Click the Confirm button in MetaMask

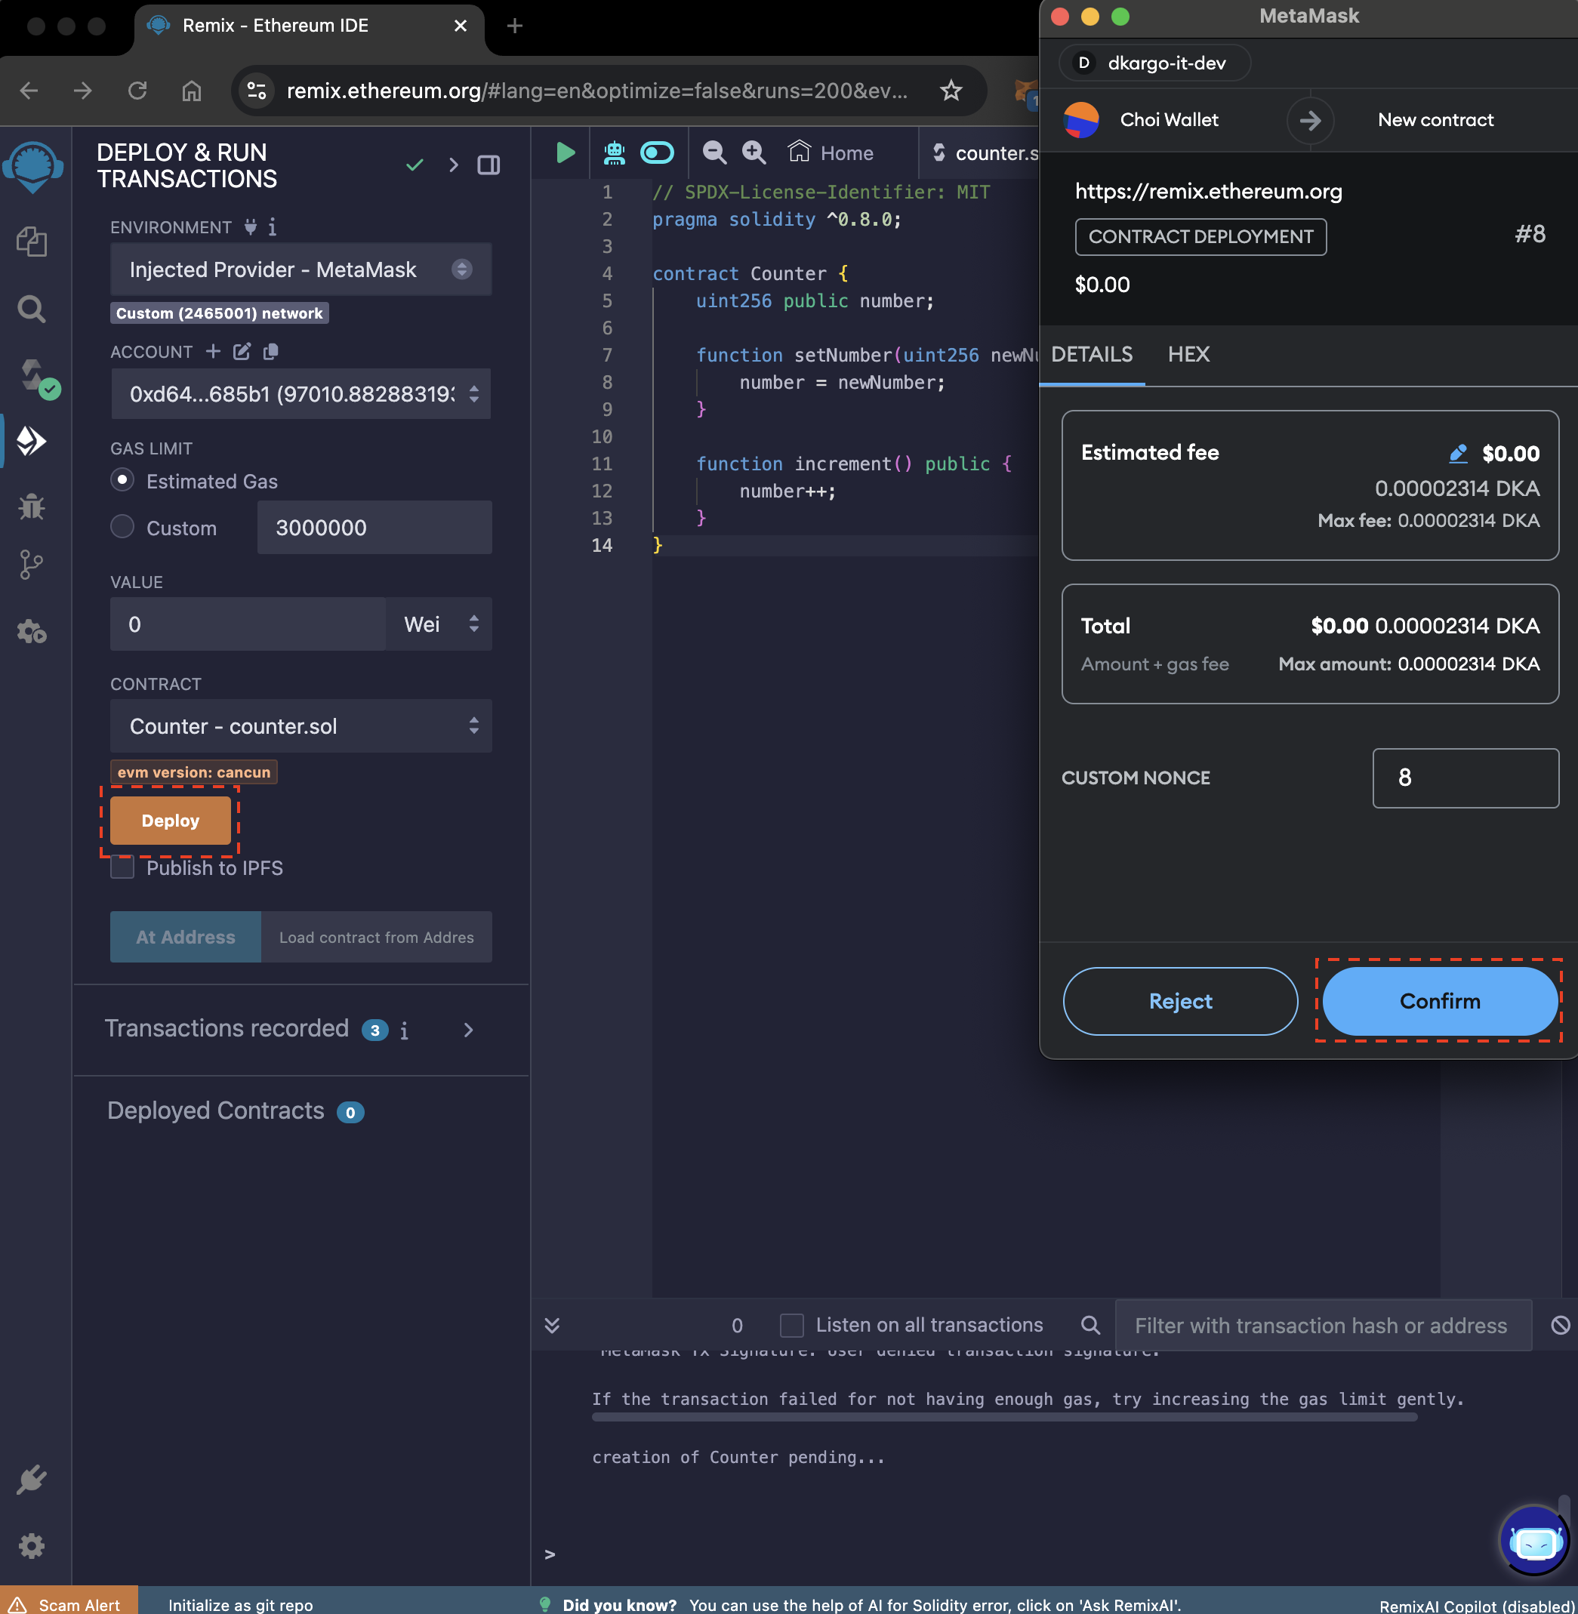tap(1439, 1001)
